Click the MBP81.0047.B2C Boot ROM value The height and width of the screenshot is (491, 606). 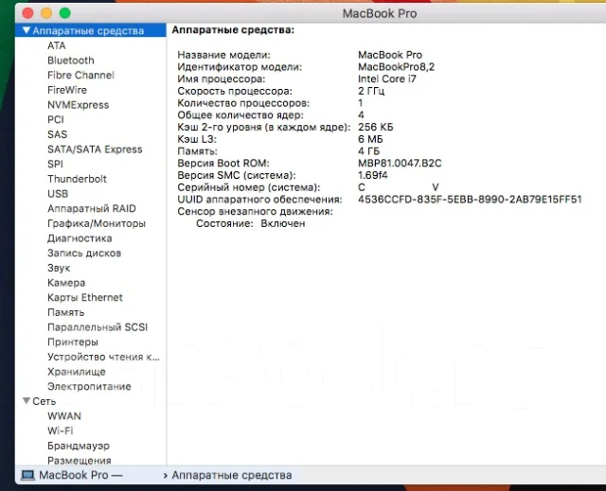(400, 164)
